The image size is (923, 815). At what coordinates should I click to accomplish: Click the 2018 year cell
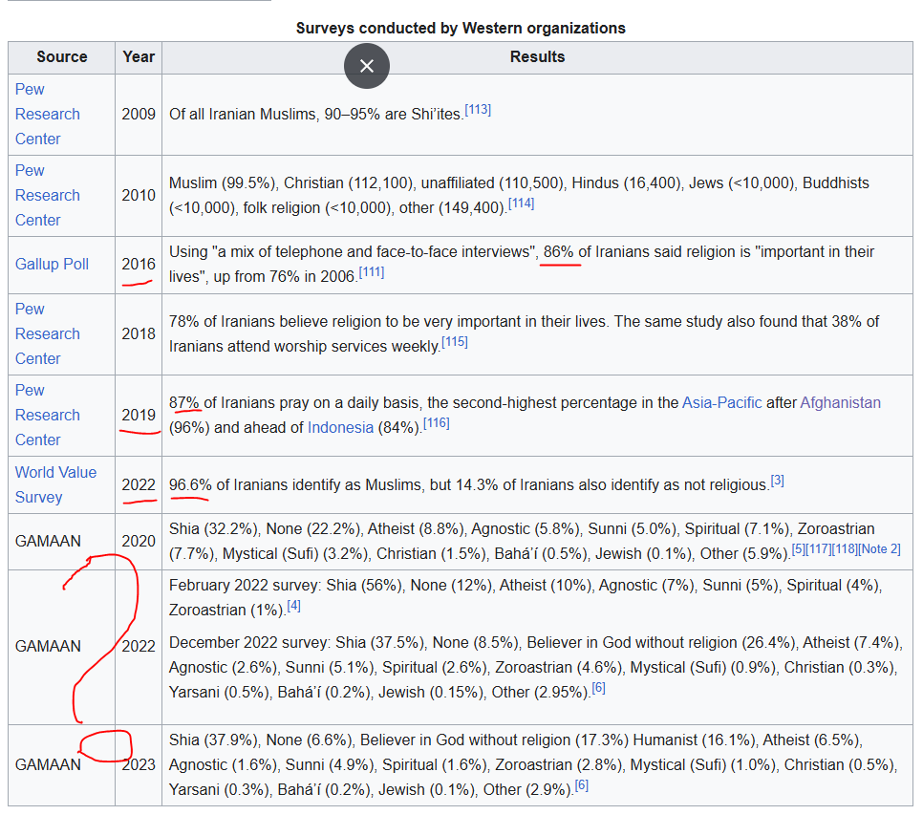pyautogui.click(x=139, y=333)
